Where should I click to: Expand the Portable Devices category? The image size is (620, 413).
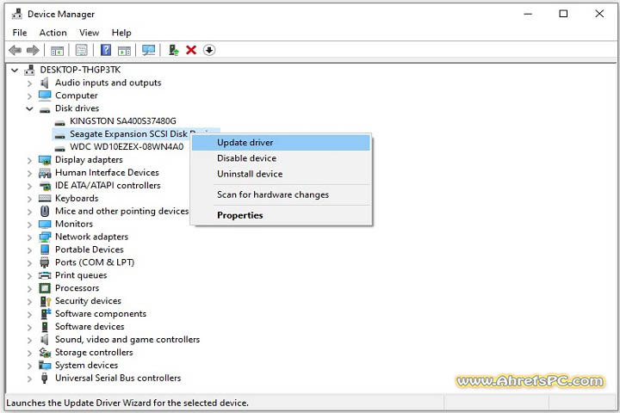(29, 250)
